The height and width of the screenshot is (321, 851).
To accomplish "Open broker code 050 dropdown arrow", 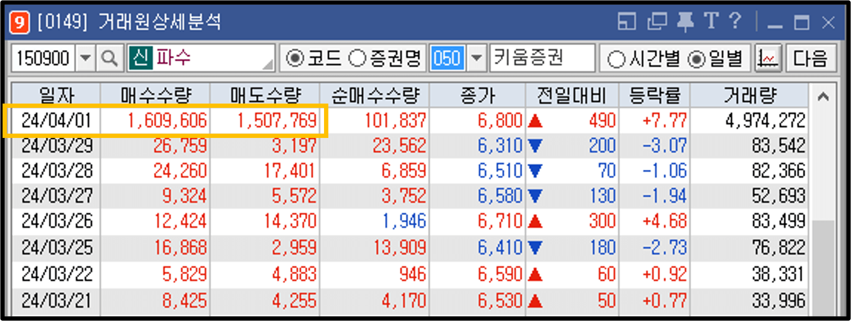I will click(x=476, y=58).
